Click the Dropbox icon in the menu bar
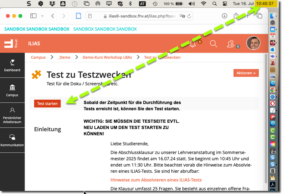The width and height of the screenshot is (282, 194). 52,4
